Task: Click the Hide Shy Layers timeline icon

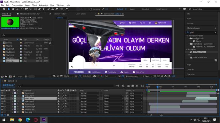Action: tap(128, 86)
